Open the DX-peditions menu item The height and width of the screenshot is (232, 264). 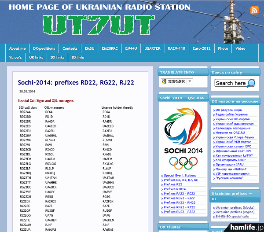click(x=44, y=48)
